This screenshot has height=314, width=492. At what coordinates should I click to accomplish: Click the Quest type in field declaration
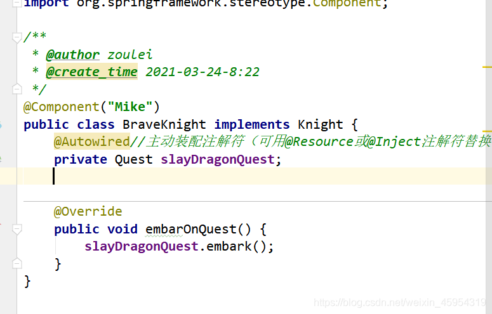(x=134, y=160)
